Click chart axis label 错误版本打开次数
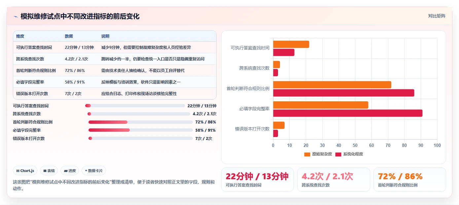This screenshot has width=459, height=205. 252,129
